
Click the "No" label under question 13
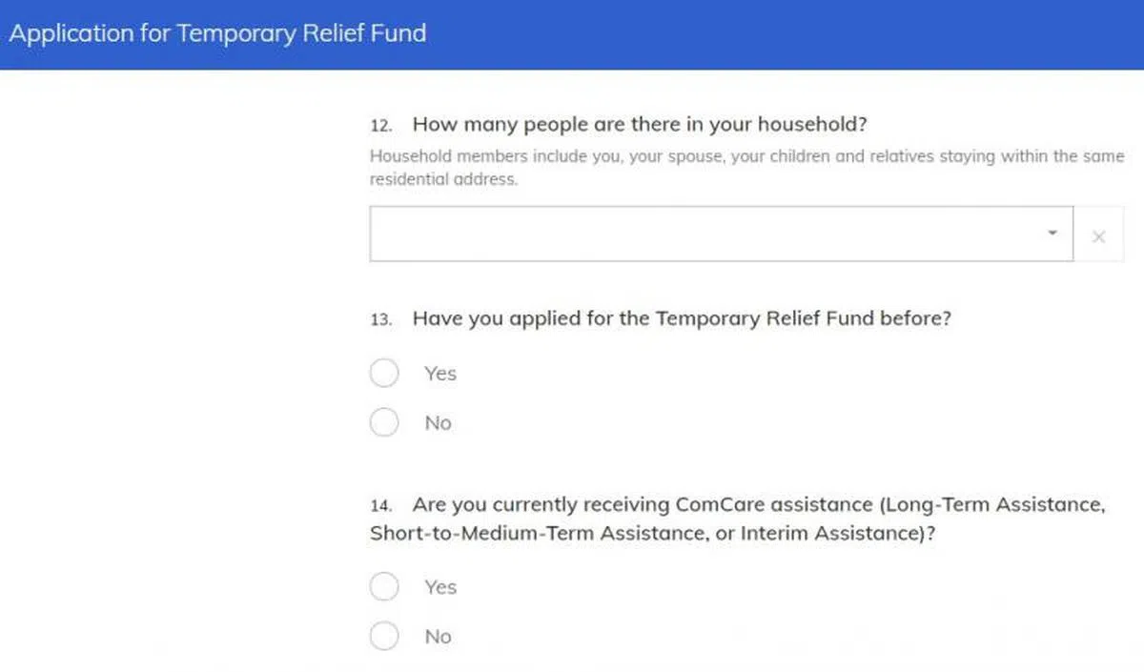438,423
